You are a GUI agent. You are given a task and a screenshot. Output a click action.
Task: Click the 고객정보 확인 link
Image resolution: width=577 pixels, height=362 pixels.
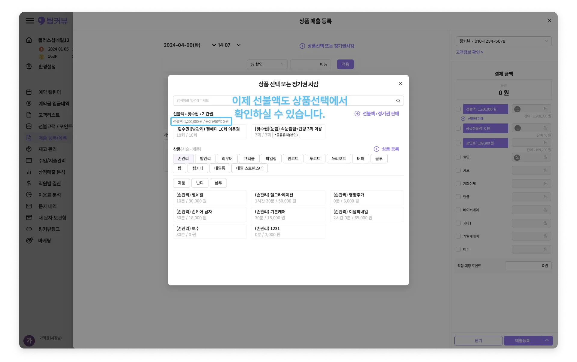(469, 52)
